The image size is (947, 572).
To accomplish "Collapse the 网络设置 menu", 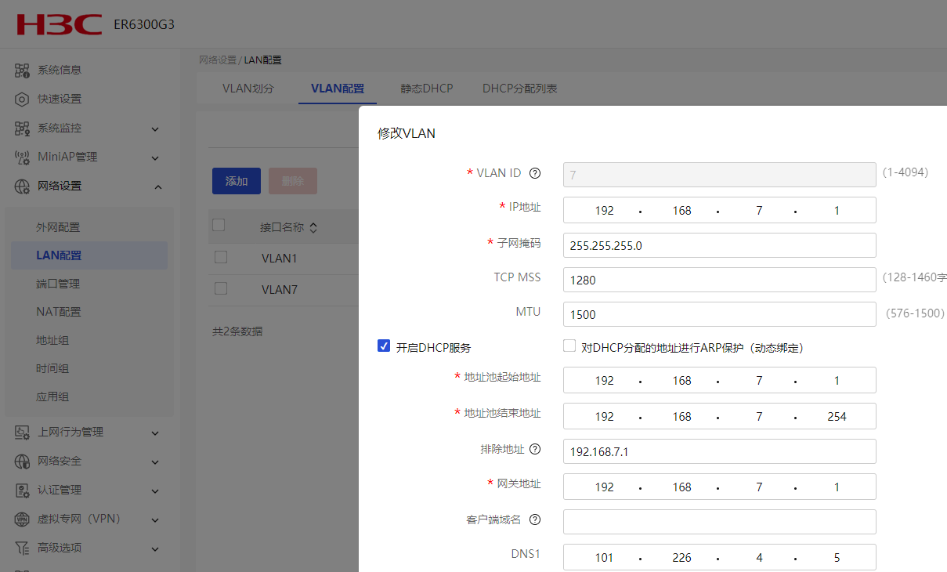I will click(157, 186).
